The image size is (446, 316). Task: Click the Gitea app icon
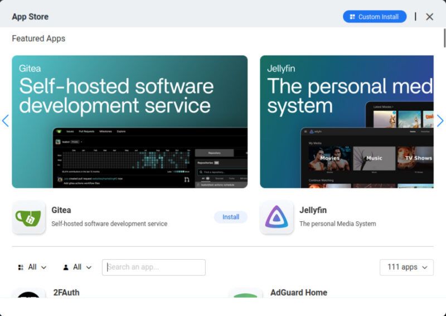click(x=28, y=217)
